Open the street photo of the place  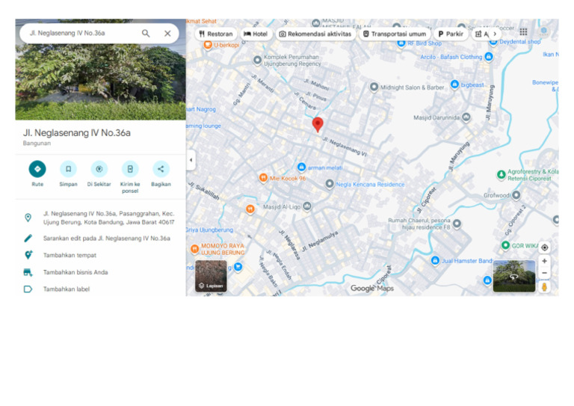pos(100,82)
